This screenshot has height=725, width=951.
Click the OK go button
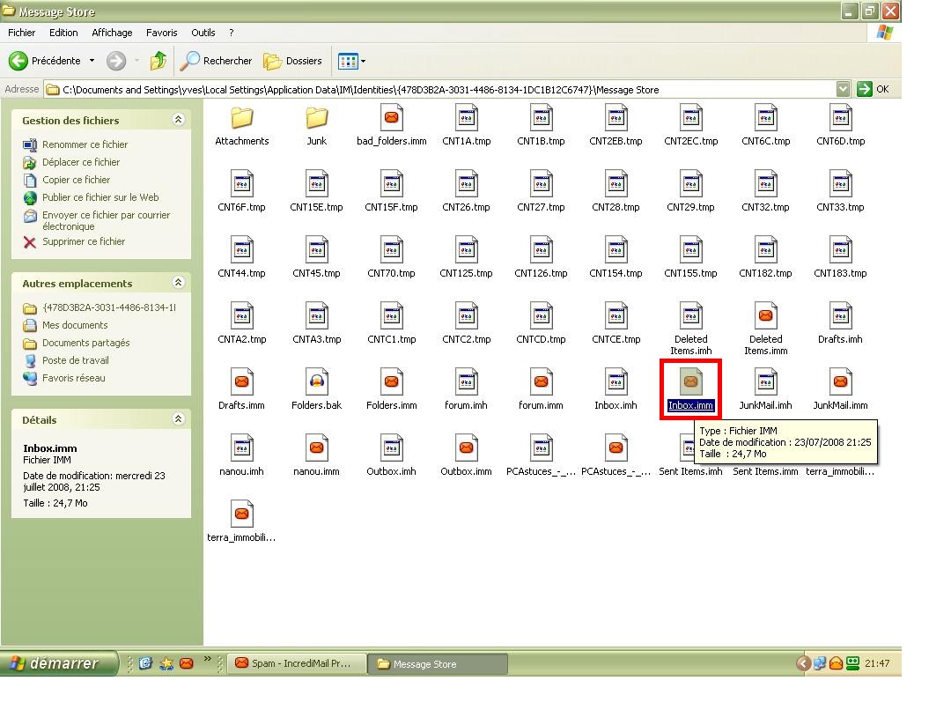873,89
